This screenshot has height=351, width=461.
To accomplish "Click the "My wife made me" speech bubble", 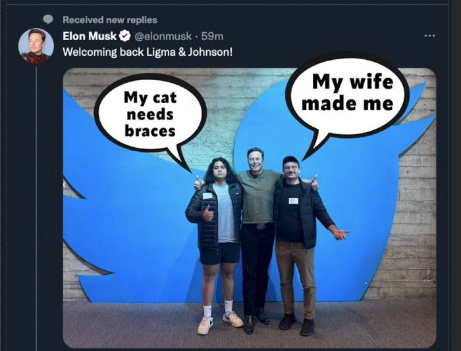I will pos(352,93).
